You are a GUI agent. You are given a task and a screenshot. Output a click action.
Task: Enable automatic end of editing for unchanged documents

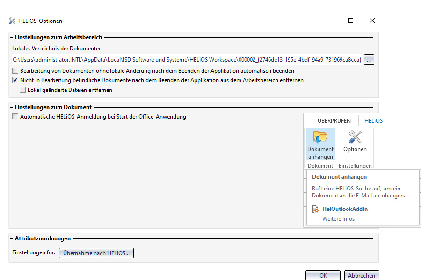[15, 71]
